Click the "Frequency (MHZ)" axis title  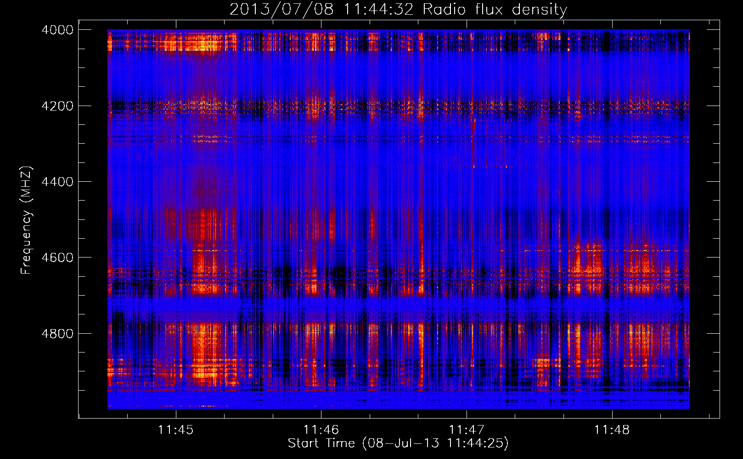coord(26,220)
